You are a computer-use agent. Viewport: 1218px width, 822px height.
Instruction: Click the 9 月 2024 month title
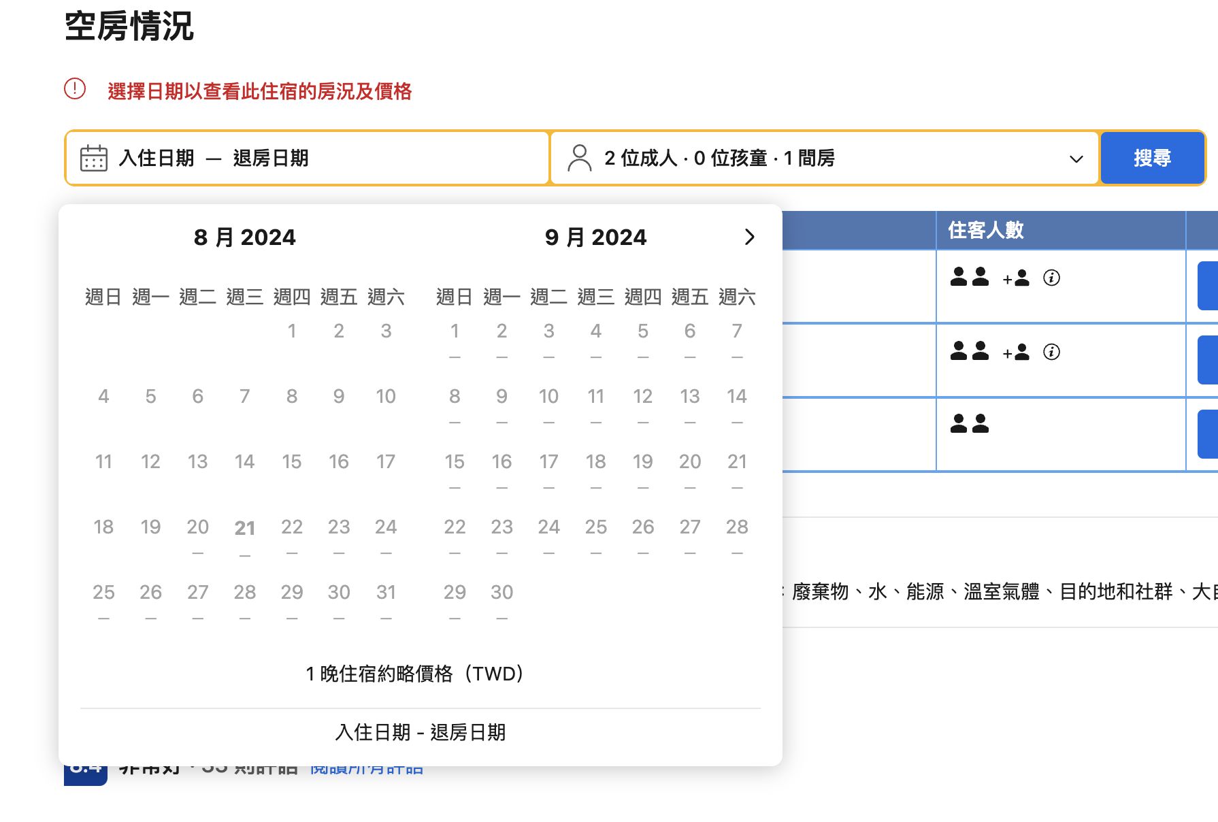pos(596,237)
